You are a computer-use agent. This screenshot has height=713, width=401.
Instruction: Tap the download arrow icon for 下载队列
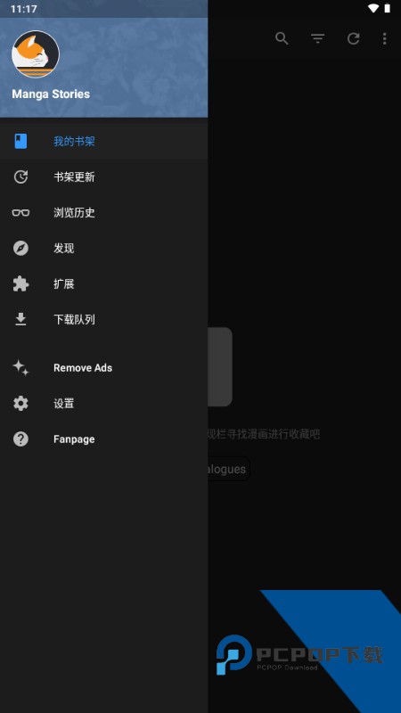tap(20, 319)
